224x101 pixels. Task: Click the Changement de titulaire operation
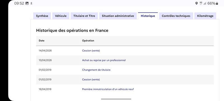(x=96, y=70)
